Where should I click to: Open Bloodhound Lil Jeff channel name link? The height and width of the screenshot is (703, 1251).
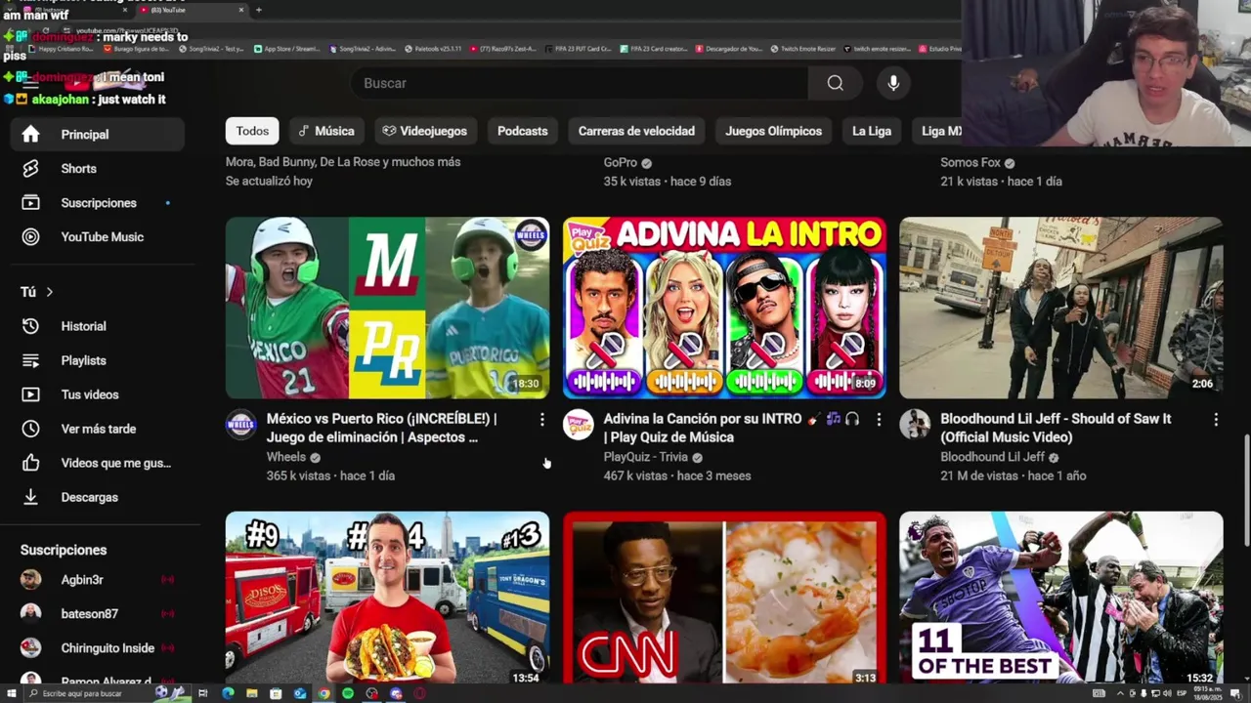point(992,457)
